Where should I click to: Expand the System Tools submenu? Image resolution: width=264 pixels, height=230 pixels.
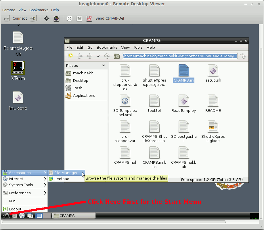tap(24, 185)
